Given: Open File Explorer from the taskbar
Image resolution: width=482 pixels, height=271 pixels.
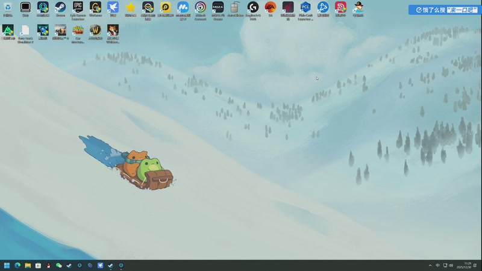Looking at the screenshot, I should (28, 265).
